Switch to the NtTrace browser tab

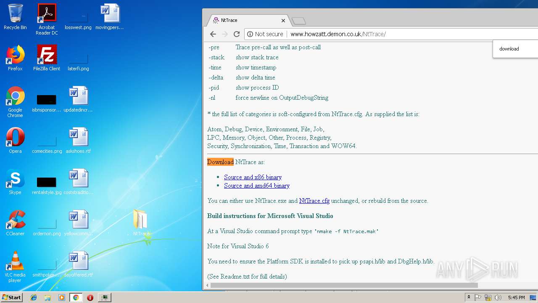click(248, 20)
